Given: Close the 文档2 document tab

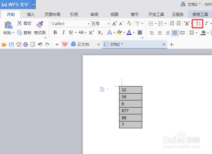Looking at the screenshot, I should (164, 44).
